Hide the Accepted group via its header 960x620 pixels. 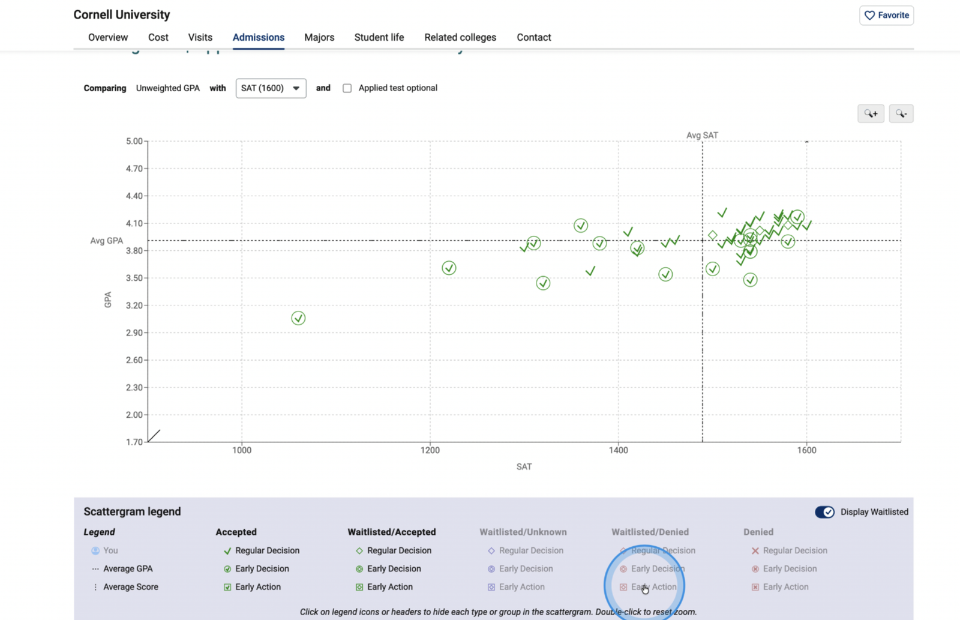pyautogui.click(x=236, y=532)
